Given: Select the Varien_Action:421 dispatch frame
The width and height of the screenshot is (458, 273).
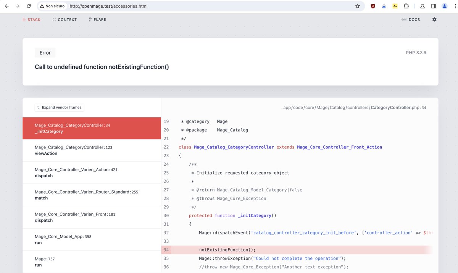Looking at the screenshot, I should (92, 173).
